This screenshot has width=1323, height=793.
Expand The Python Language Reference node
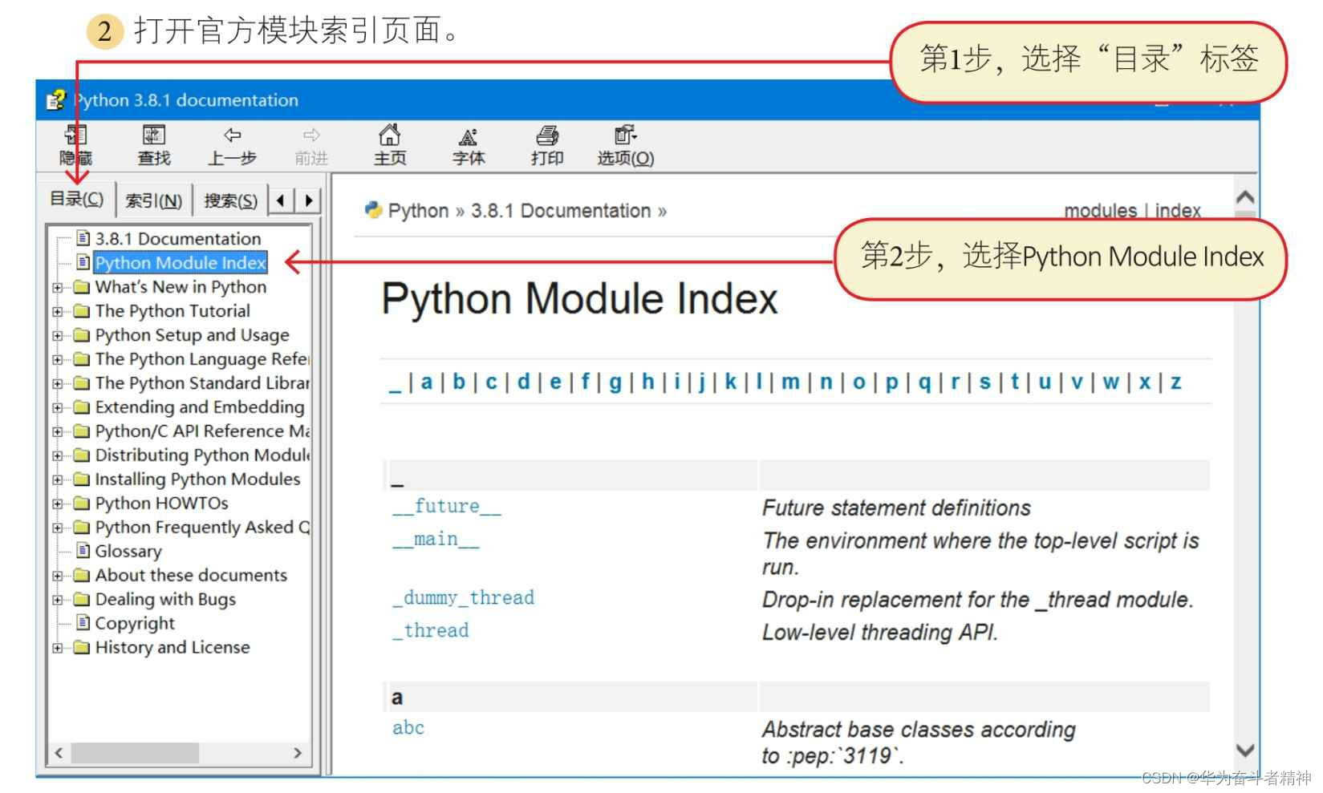(x=58, y=359)
